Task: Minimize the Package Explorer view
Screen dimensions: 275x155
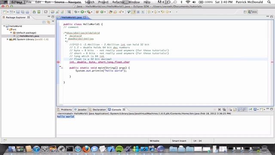Action: 49,17
